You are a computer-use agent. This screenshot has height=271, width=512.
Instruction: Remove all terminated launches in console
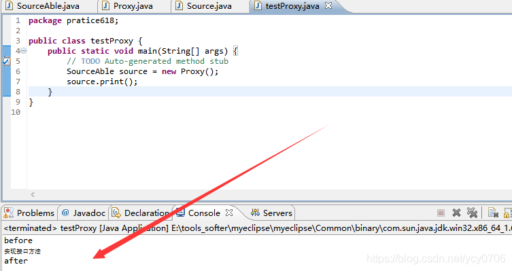click(472, 213)
